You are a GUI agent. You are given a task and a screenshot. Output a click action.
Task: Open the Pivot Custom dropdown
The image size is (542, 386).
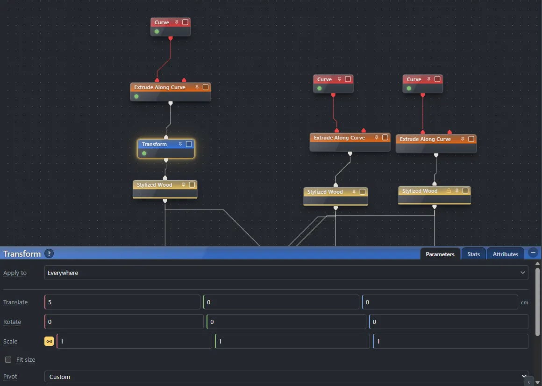point(286,377)
